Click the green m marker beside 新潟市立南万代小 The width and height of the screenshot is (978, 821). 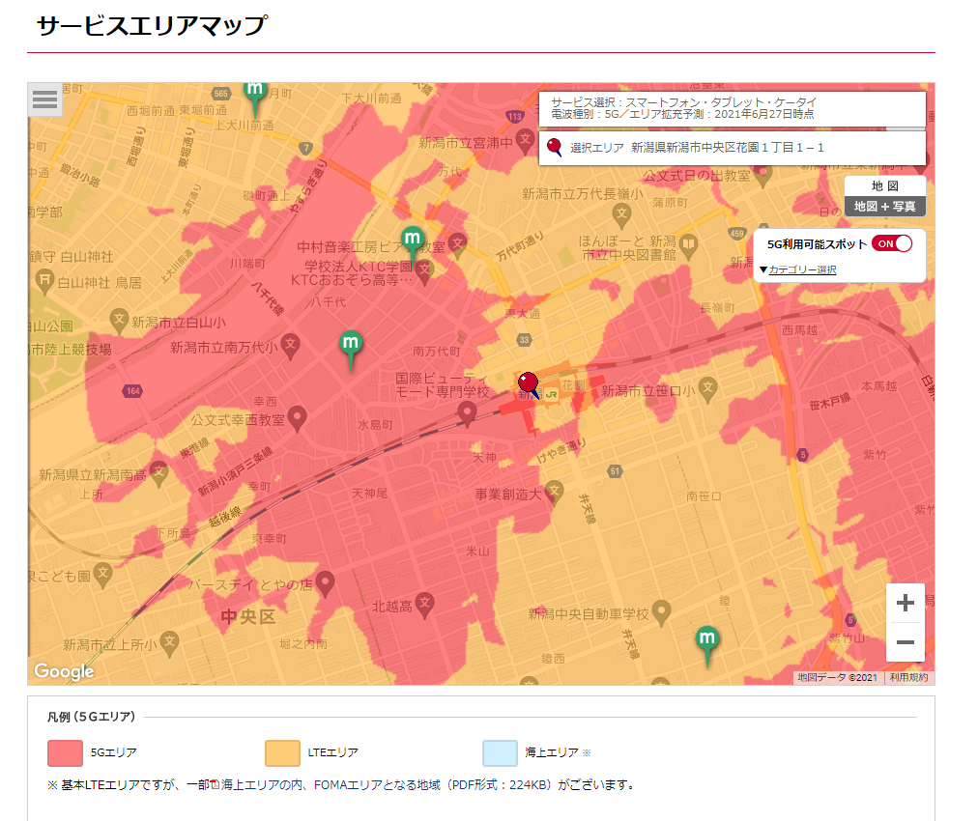tap(351, 350)
